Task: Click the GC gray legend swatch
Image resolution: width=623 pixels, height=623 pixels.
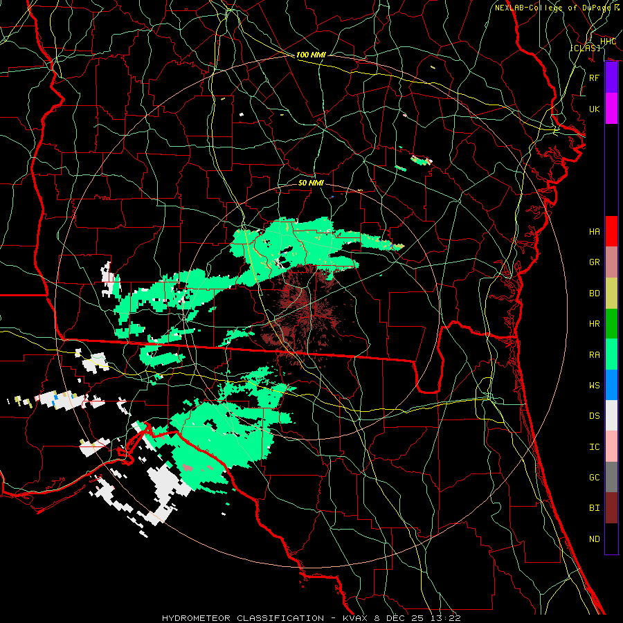Action: [x=611, y=477]
